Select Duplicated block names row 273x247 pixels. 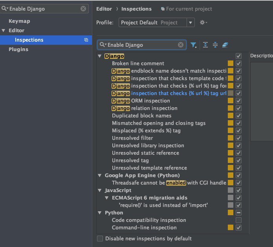[x=141, y=115]
